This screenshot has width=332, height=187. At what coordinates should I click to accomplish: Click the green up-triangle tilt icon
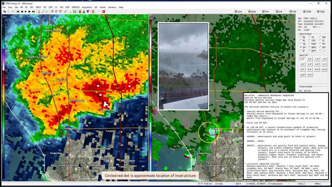pyautogui.click(x=84, y=11)
